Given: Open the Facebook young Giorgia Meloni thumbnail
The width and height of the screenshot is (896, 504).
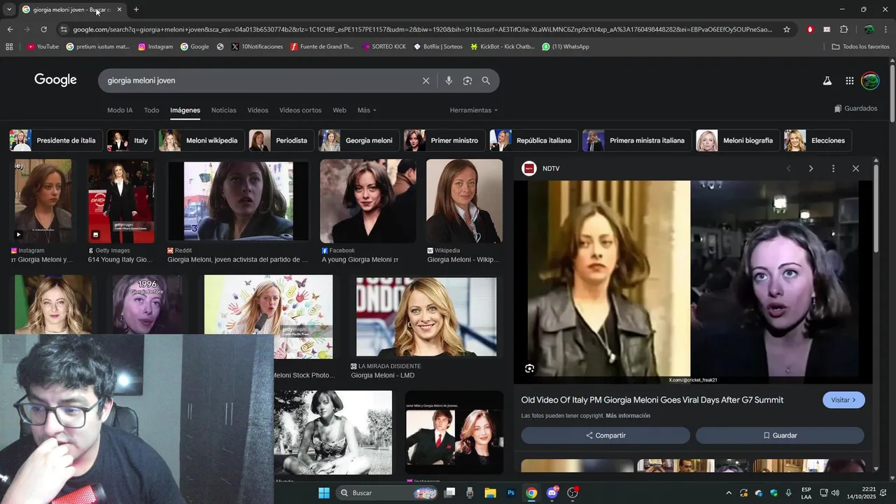Looking at the screenshot, I should click(368, 202).
